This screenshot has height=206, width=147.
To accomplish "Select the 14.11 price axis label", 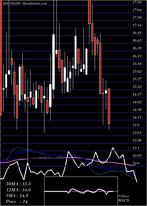I will click(x=137, y=117).
